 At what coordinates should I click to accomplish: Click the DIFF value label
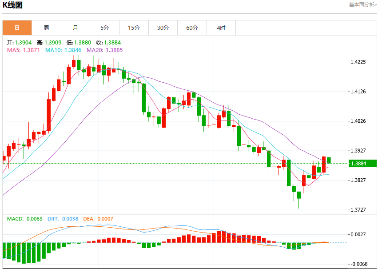63,219
